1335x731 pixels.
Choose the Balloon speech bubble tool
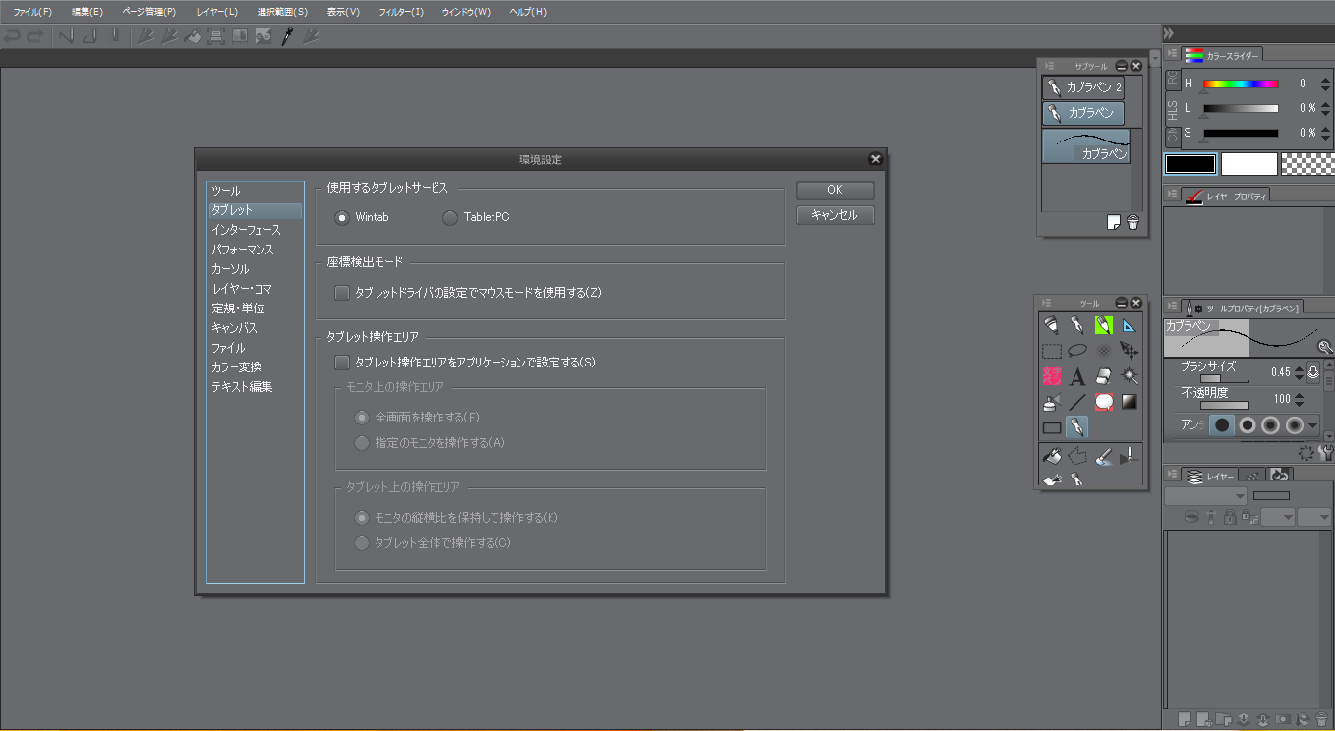[1103, 402]
